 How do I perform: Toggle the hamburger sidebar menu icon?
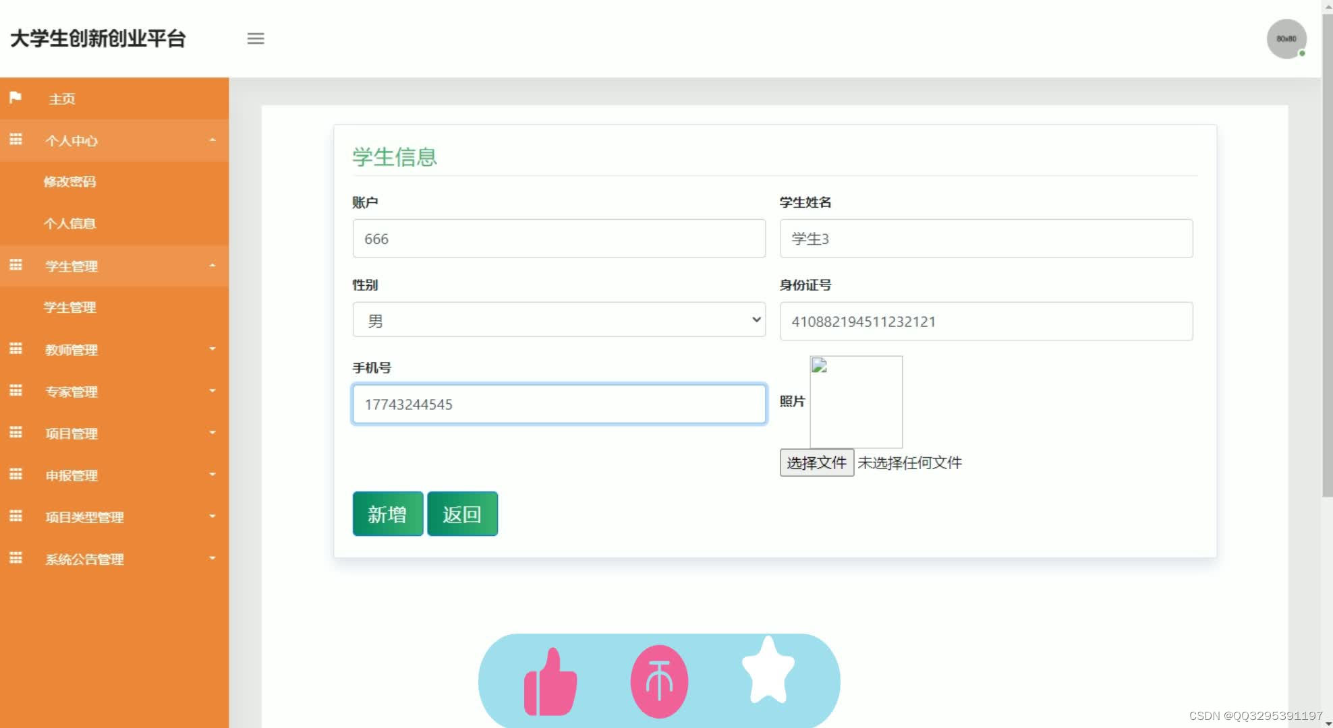point(256,38)
